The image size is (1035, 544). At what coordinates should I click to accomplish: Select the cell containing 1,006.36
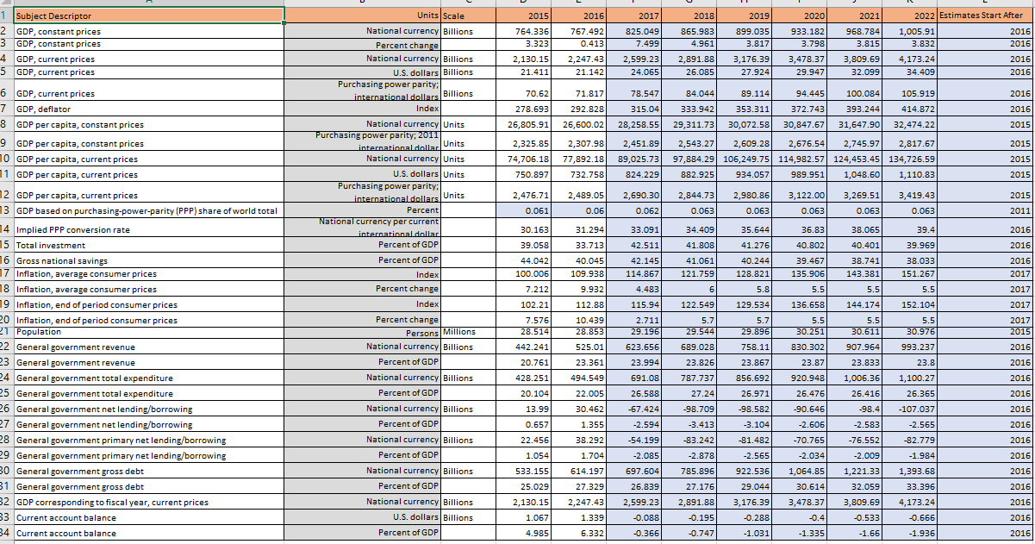[x=856, y=378]
